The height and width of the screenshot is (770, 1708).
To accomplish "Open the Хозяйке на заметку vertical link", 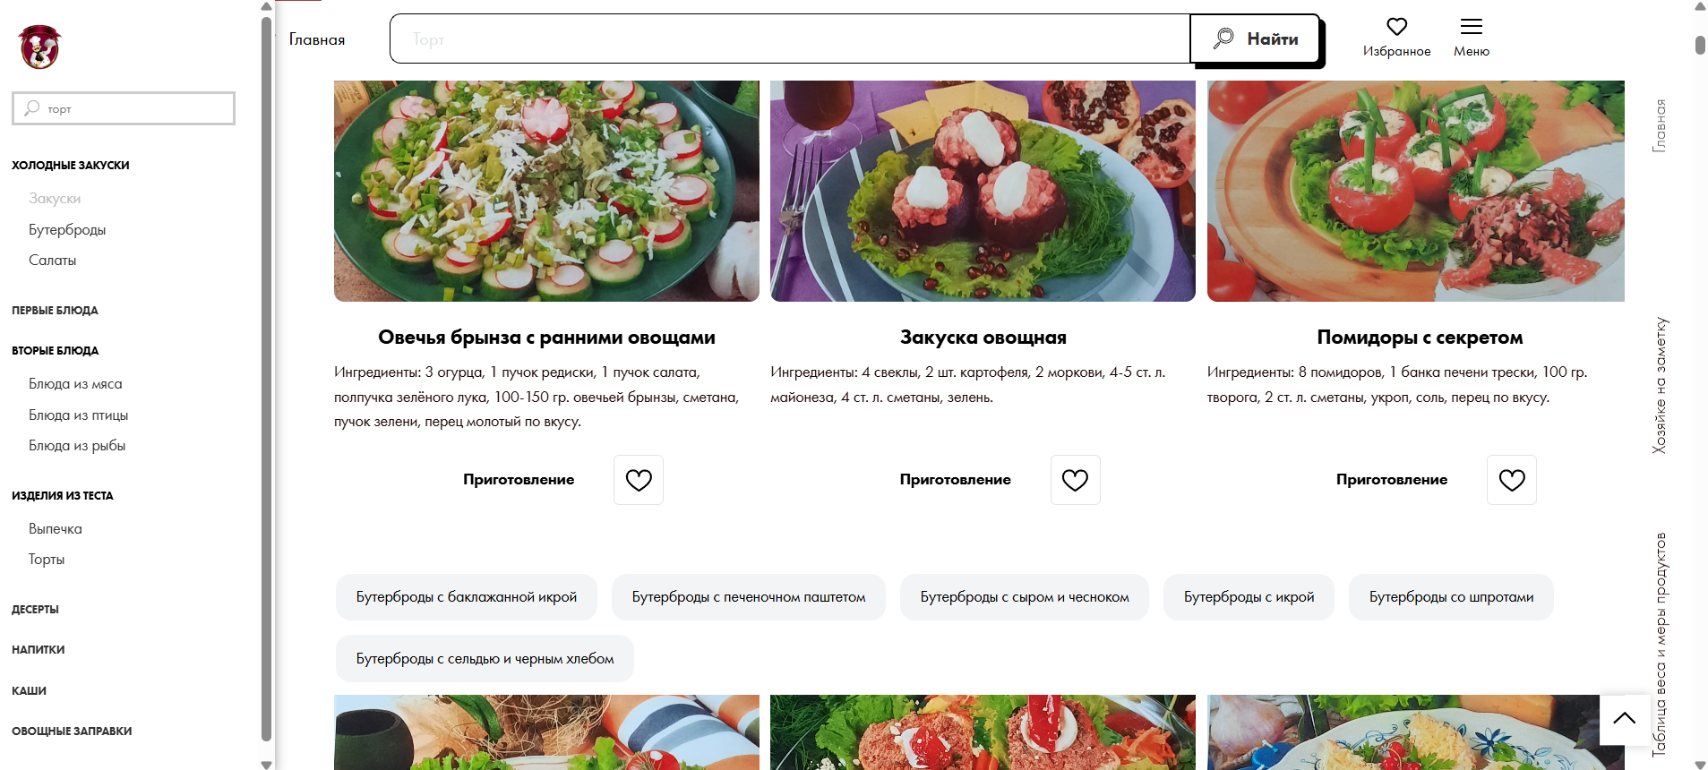I will click(1660, 385).
